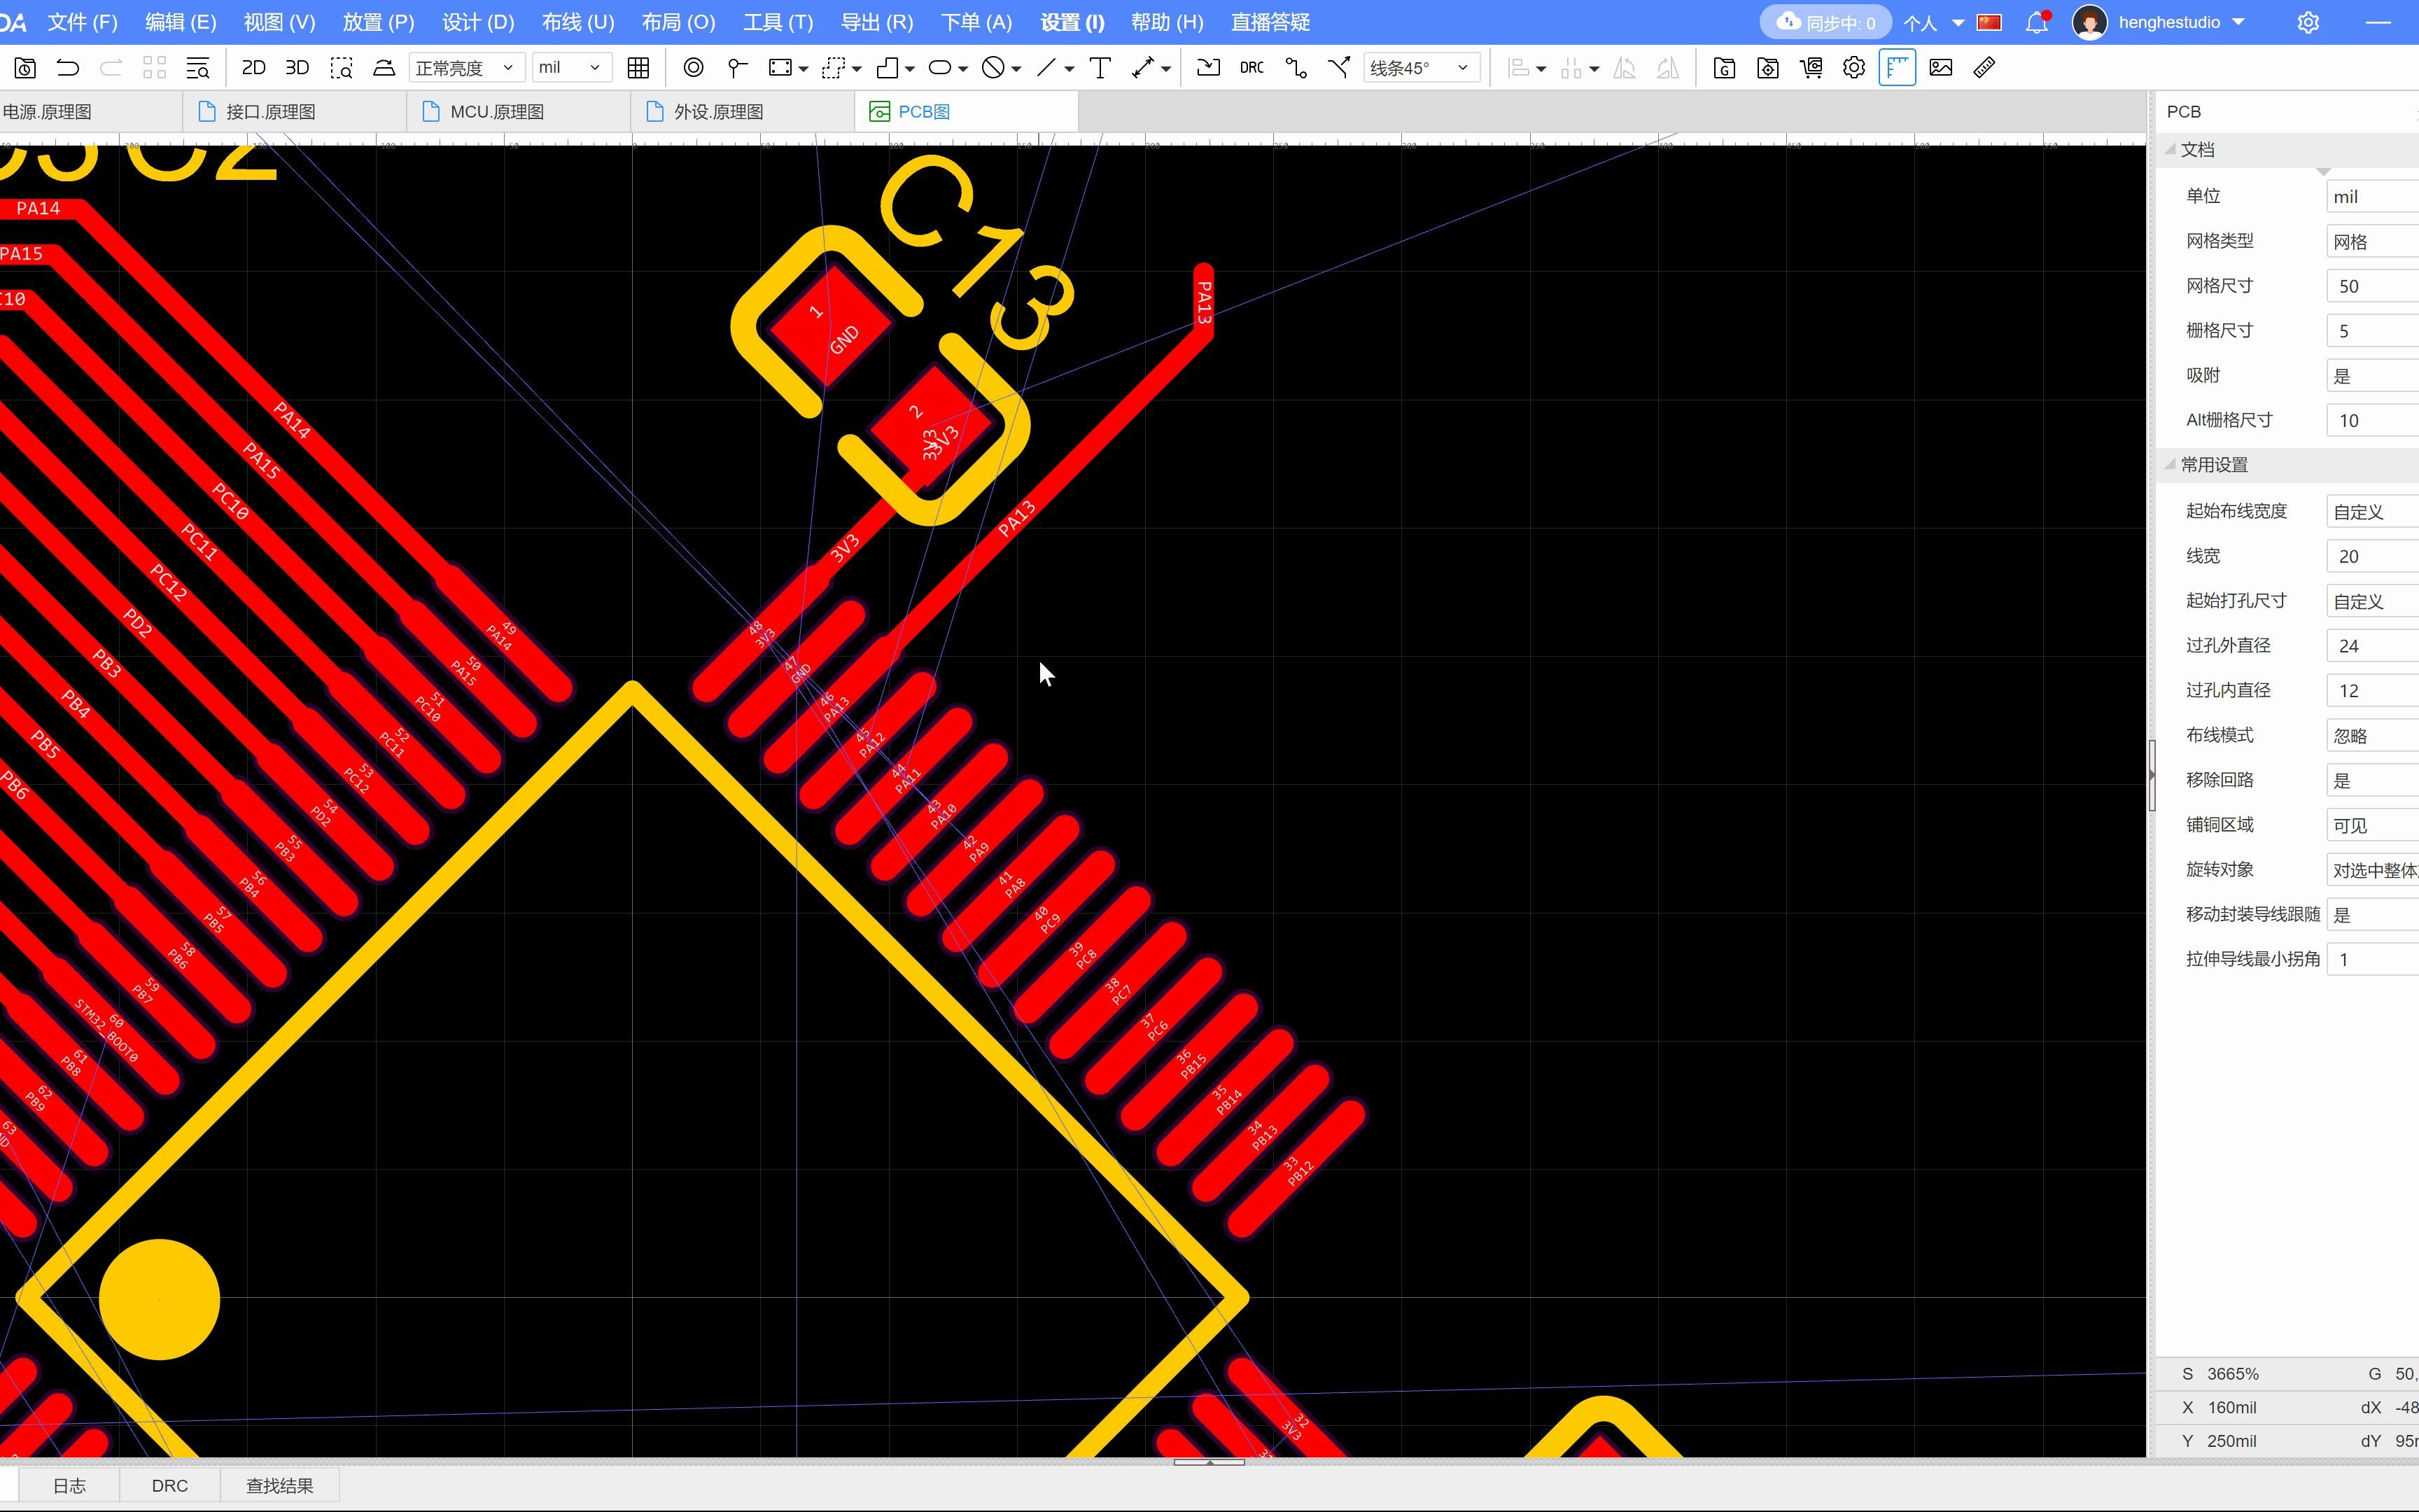Click the insert image toolbar icon
2419x1512 pixels.
coord(1940,68)
